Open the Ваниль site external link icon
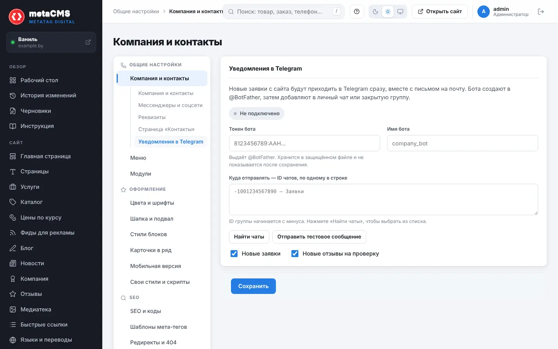 [x=88, y=42]
